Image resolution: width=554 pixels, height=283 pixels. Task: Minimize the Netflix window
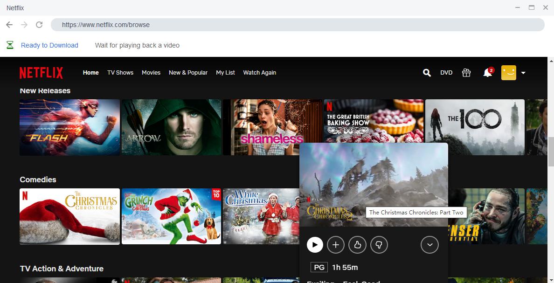click(x=518, y=7)
